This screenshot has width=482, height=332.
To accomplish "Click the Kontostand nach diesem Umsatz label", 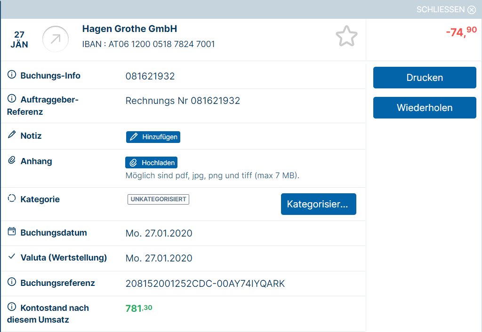I will [x=48, y=314].
